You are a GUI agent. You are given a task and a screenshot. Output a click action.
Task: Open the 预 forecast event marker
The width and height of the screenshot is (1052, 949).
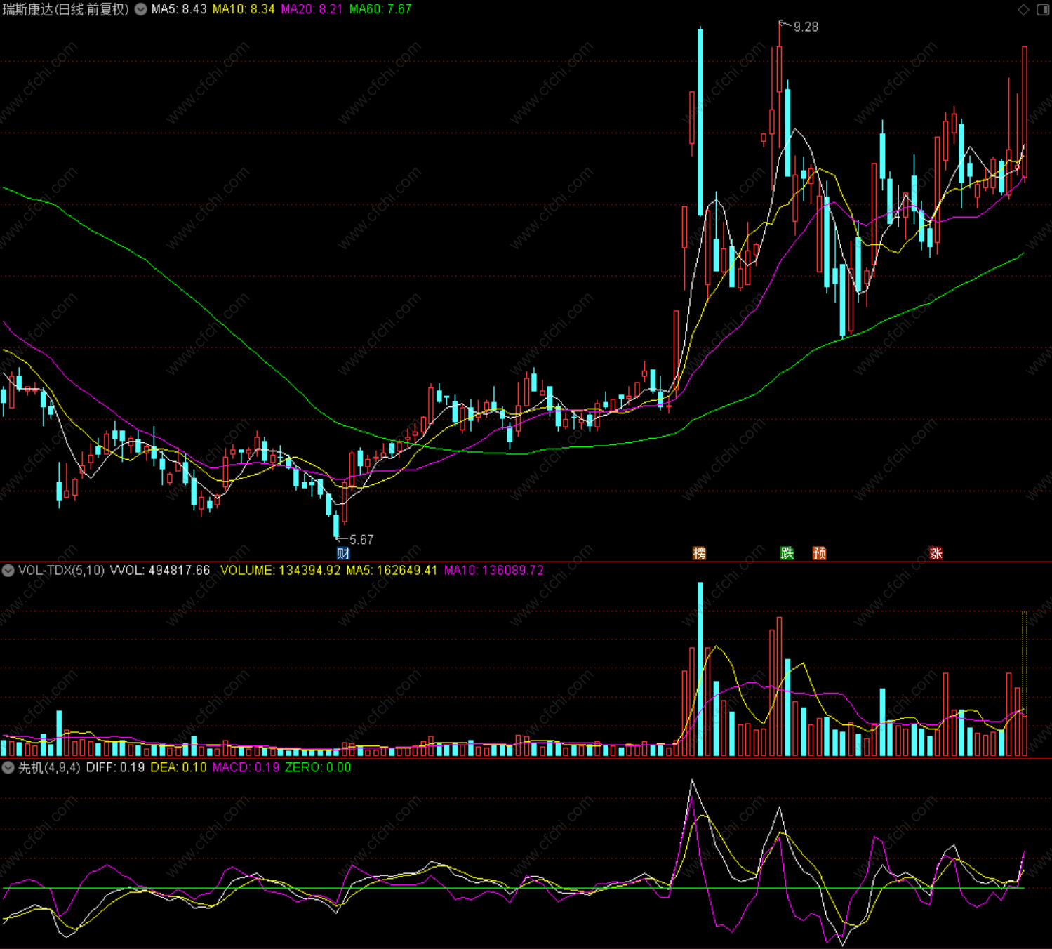(819, 553)
